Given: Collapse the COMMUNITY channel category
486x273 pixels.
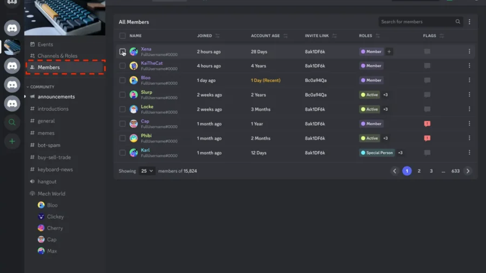Looking at the screenshot, I should (42, 87).
